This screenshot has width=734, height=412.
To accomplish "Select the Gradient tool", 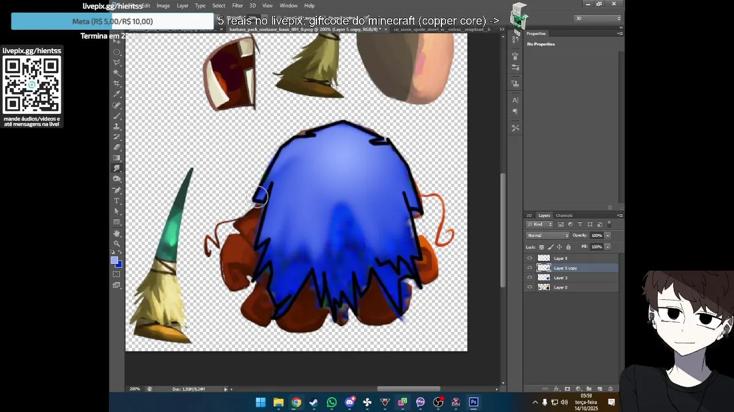I will (x=117, y=158).
